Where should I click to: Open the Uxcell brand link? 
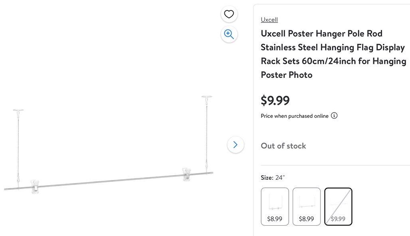click(x=269, y=20)
